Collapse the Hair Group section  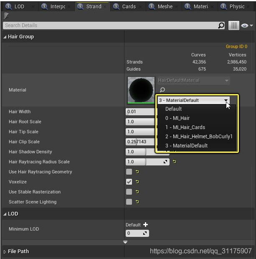click(x=5, y=37)
